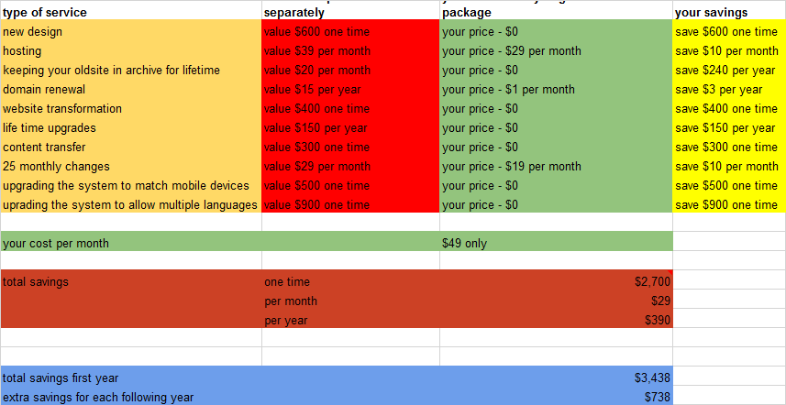Select the 'value $400 one time' cell
Viewport: 786px width, 405px height.
tap(350, 108)
